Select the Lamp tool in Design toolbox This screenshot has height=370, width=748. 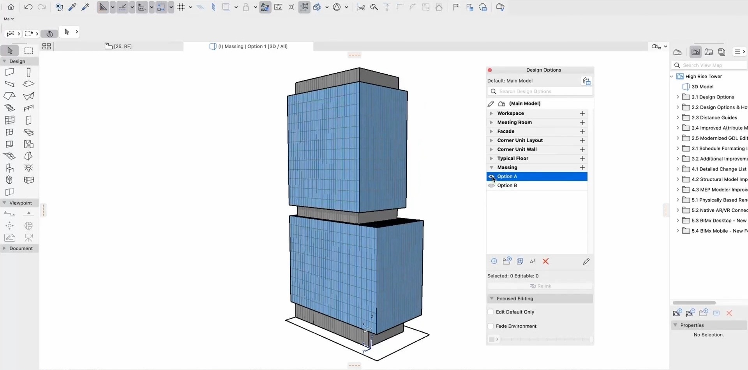[x=28, y=168]
